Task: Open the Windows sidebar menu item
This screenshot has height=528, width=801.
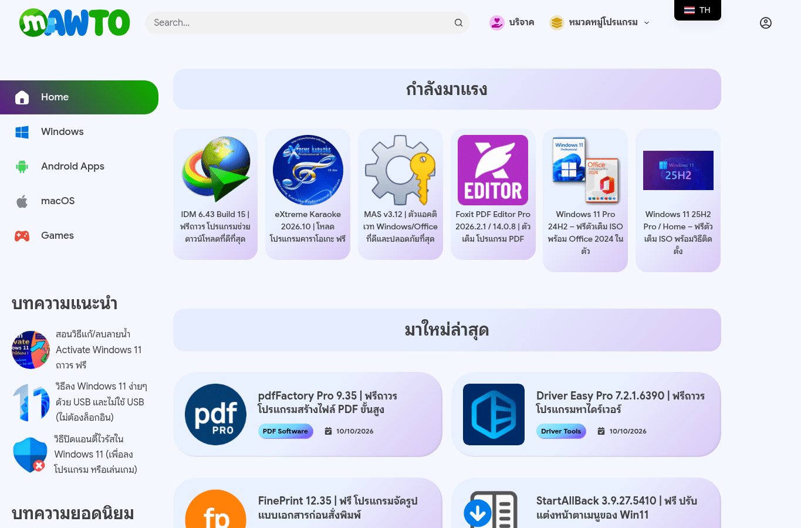Action: click(79, 132)
